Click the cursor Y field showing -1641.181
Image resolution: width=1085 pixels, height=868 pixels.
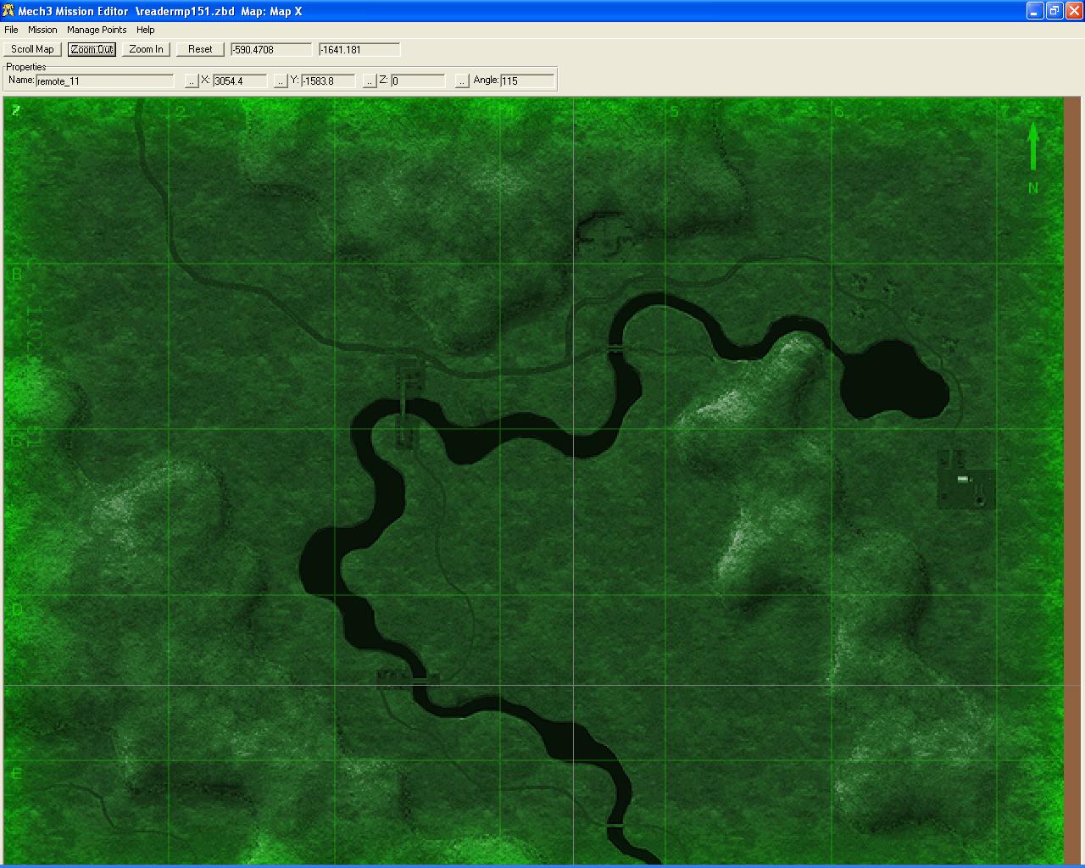coord(359,50)
